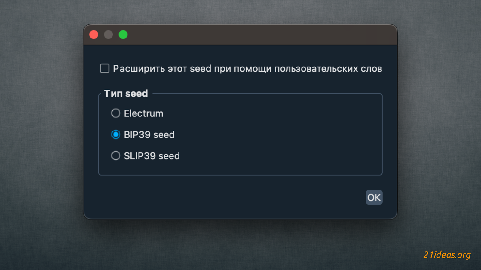The image size is (481, 270).
Task: Select the Electrum radio button
Action: [116, 113]
